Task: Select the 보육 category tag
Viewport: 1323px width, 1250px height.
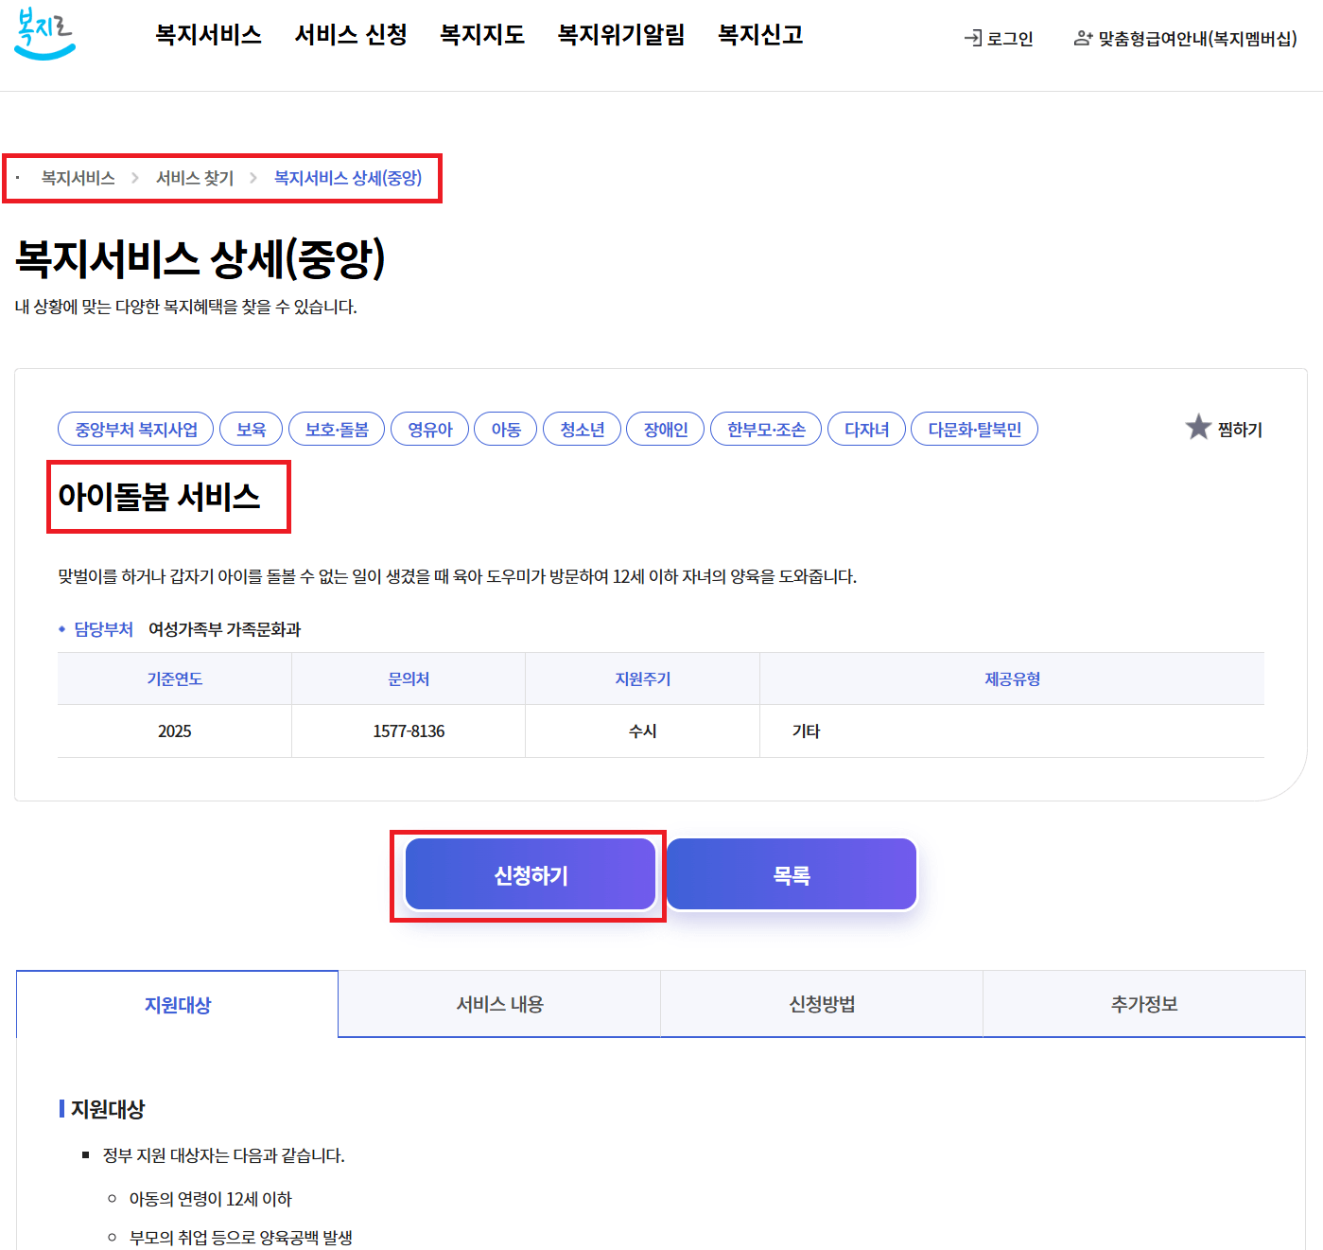Action: pos(251,428)
